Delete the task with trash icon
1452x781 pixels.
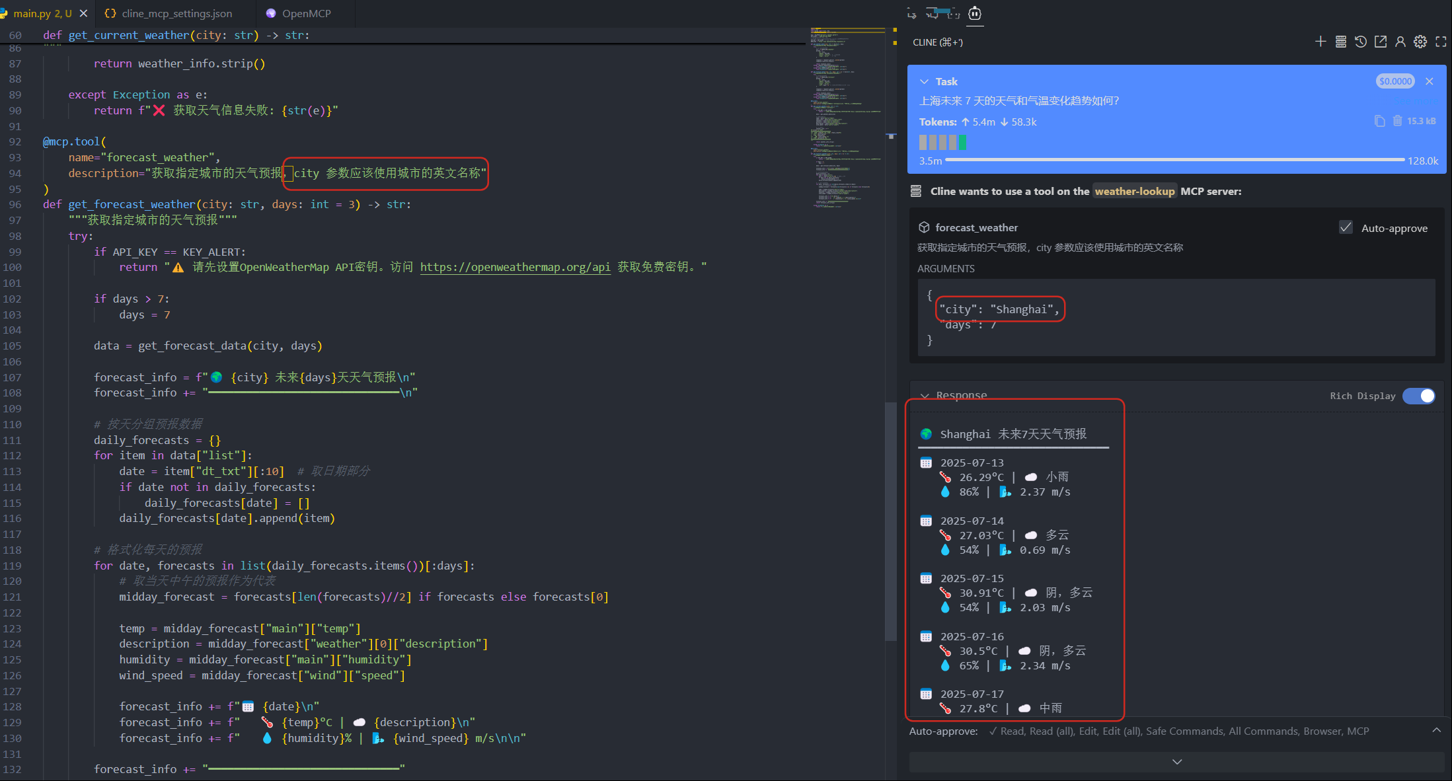point(1397,121)
